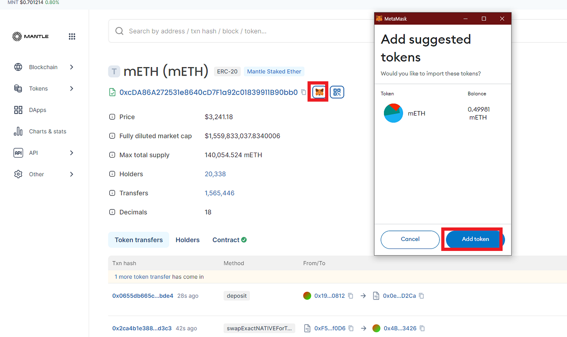567x337 pixels.
Task: Open the 1,565,446 transfers link
Action: [220, 193]
